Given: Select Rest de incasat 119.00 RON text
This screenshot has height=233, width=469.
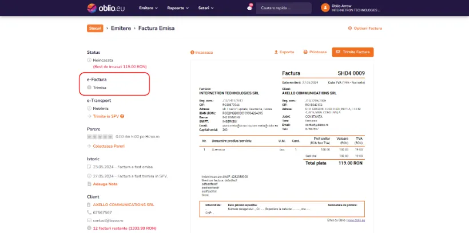Looking at the screenshot, I should tap(120, 67).
